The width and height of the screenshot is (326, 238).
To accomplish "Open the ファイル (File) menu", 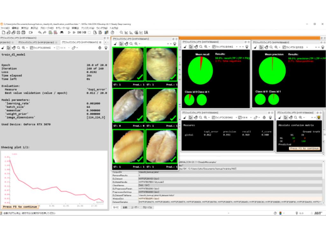I will pos(4,28).
